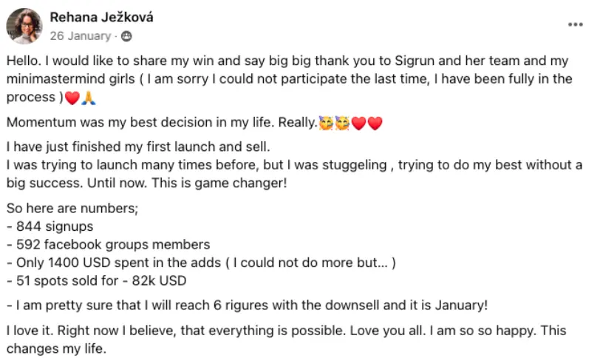Click Rehana Ježková's profile picture
Image resolution: width=600 pixels, height=364 pixels.
pyautogui.click(x=24, y=26)
